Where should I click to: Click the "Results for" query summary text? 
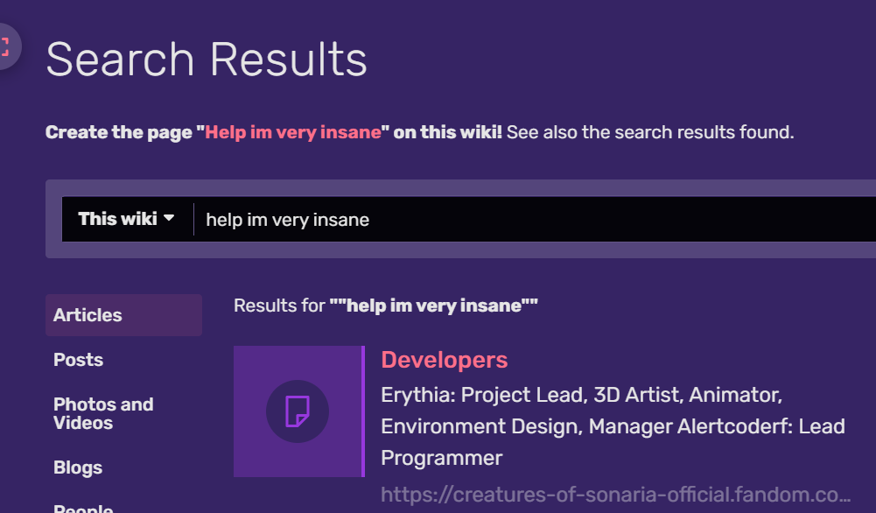pos(385,306)
